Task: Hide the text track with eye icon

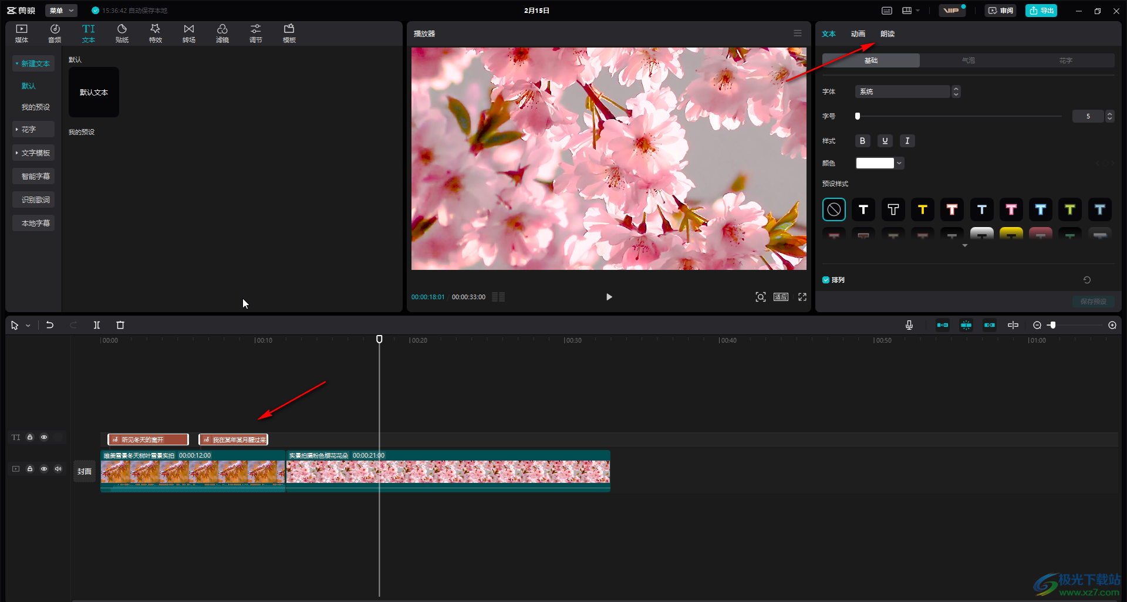Action: 44,437
